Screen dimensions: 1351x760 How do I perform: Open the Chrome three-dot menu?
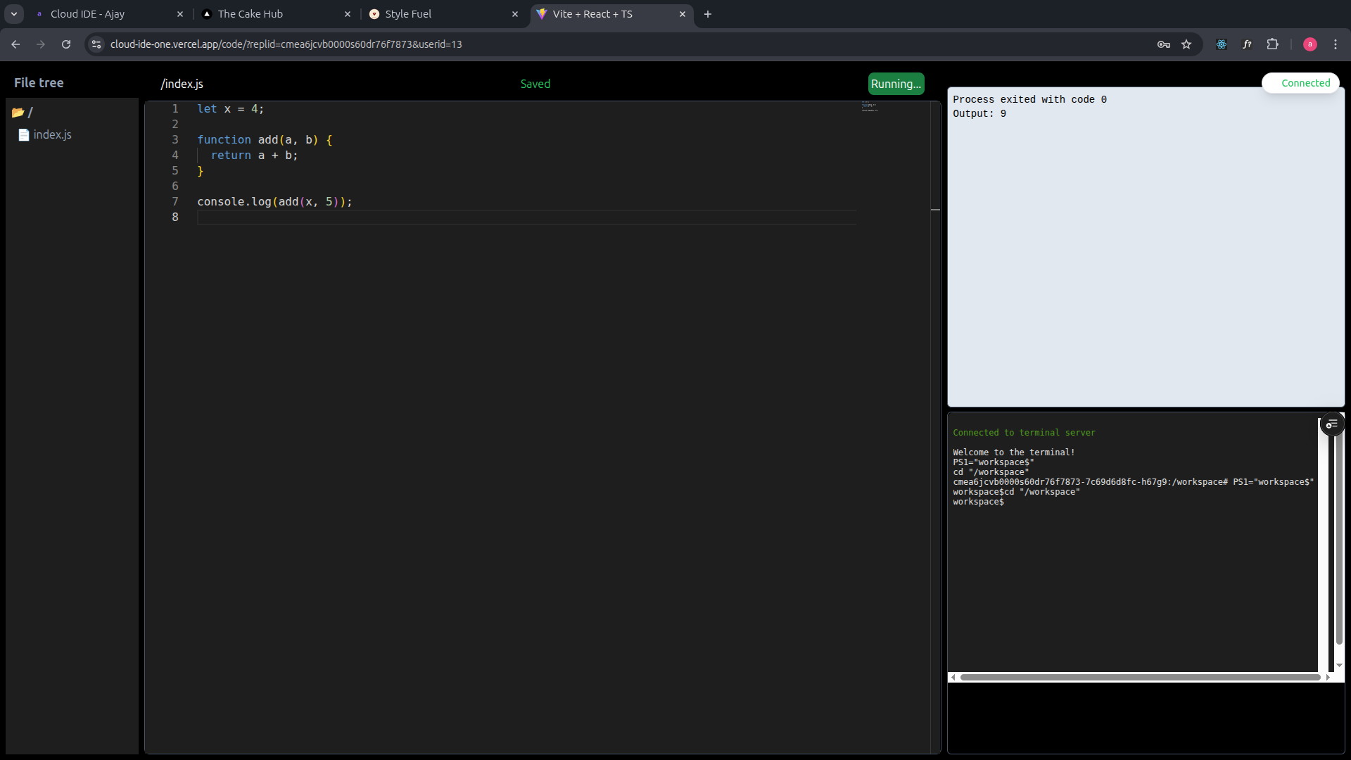(x=1336, y=44)
